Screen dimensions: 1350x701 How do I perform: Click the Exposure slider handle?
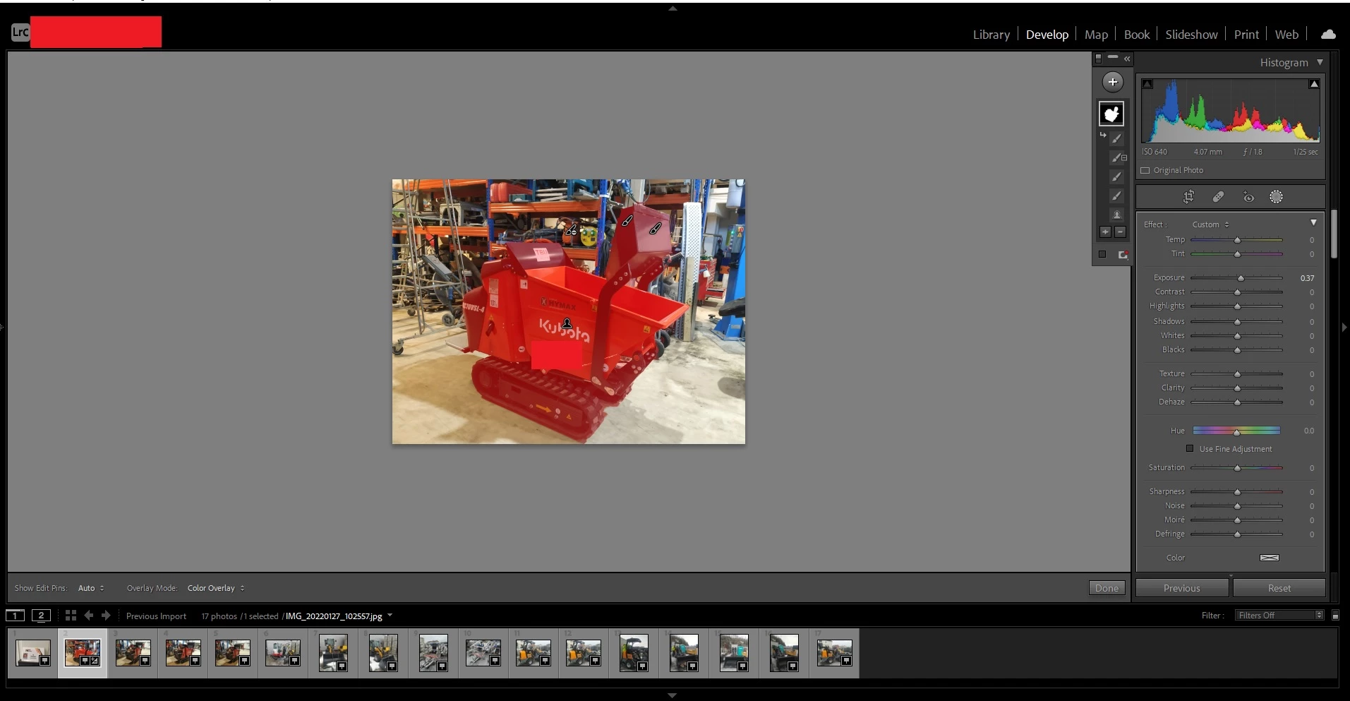[x=1241, y=278]
